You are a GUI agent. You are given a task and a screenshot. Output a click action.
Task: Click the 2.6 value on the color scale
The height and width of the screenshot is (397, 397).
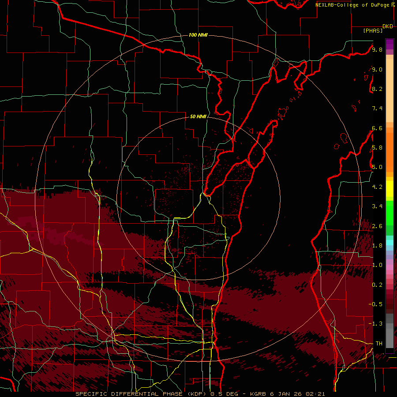click(x=377, y=226)
